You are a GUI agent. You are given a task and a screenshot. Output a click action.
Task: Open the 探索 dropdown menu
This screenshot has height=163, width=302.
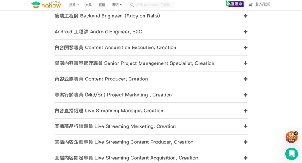click(x=74, y=4)
